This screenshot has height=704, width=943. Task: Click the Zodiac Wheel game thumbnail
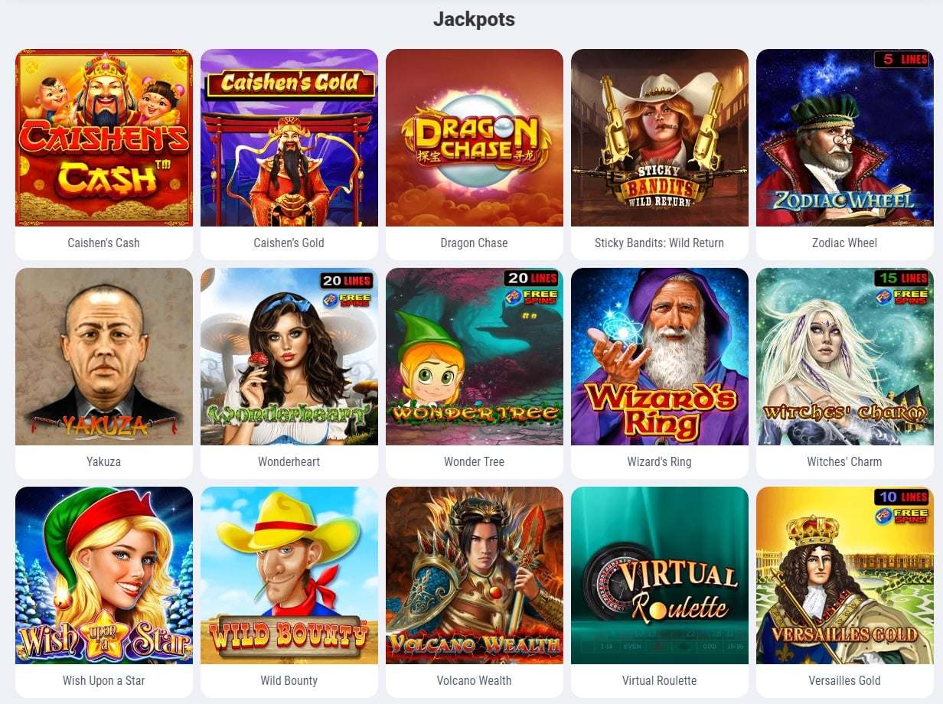click(845, 138)
